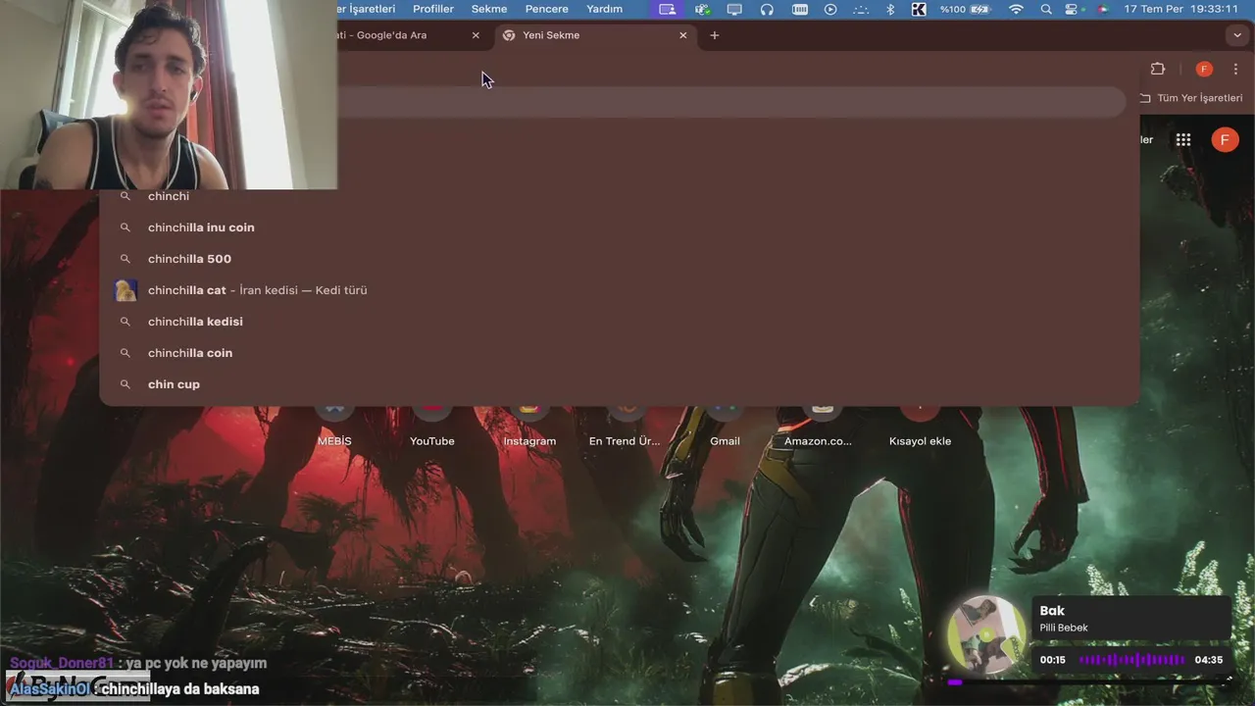Click search icon beside chin cup
Viewport: 1255px width, 706px height.
click(x=125, y=384)
